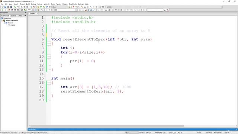Image resolution: width=238 pixels, height=134 pixels.
Task: Collapse the main function fold on line 16
Action: [x=49, y=83]
